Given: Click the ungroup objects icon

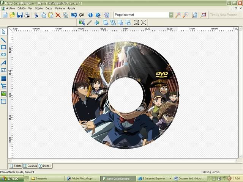Looking at the screenshot, I should tap(144, 22).
